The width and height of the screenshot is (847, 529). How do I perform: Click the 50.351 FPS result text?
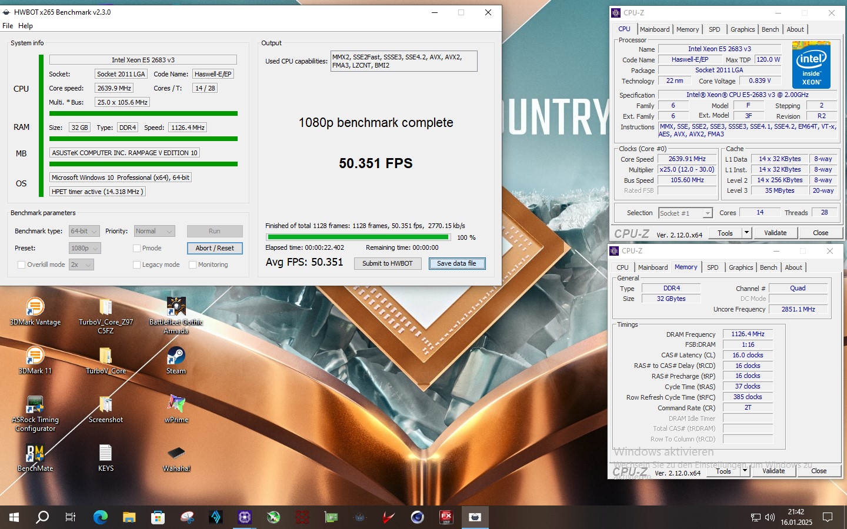pyautogui.click(x=376, y=163)
